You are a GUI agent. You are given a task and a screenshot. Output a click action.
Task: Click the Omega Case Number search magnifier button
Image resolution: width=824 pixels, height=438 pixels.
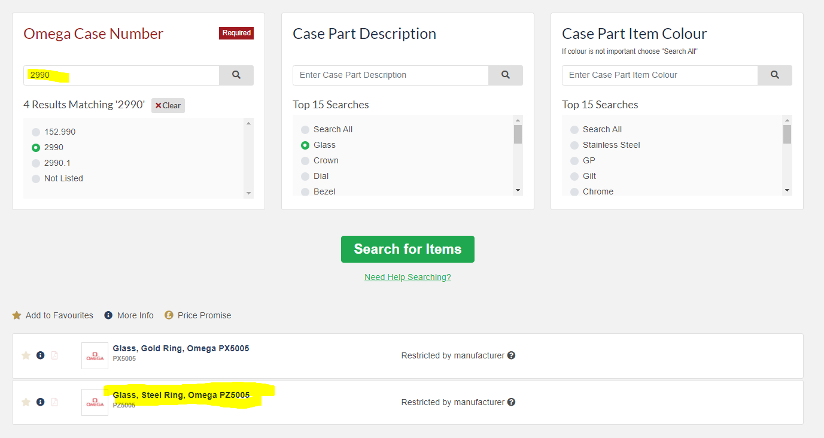[236, 75]
